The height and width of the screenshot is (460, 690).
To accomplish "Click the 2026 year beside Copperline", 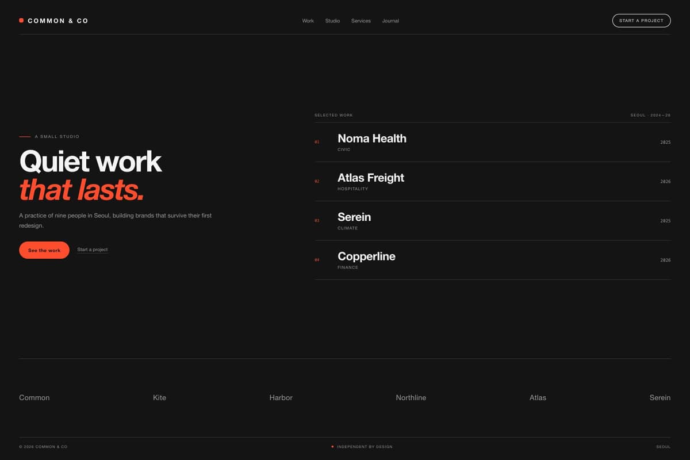I will (x=665, y=260).
